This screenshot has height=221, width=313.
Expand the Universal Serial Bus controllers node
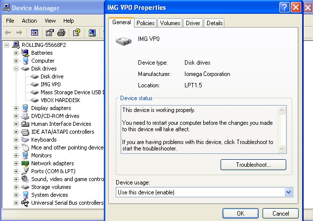(16, 203)
